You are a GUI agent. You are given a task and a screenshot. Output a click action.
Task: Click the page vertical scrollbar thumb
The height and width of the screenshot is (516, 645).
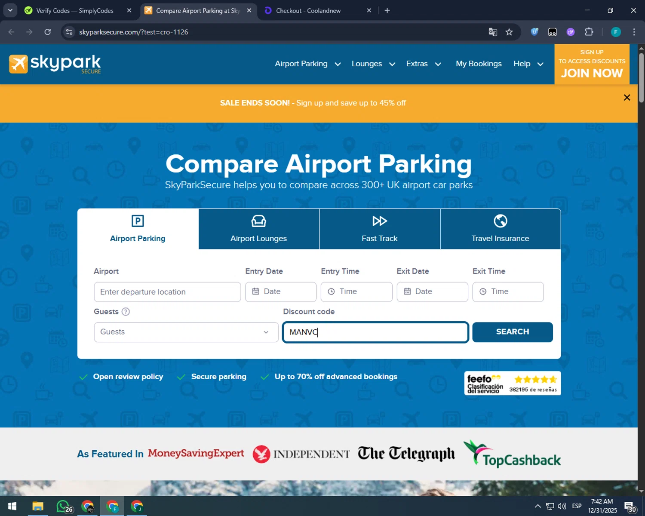coord(641,77)
